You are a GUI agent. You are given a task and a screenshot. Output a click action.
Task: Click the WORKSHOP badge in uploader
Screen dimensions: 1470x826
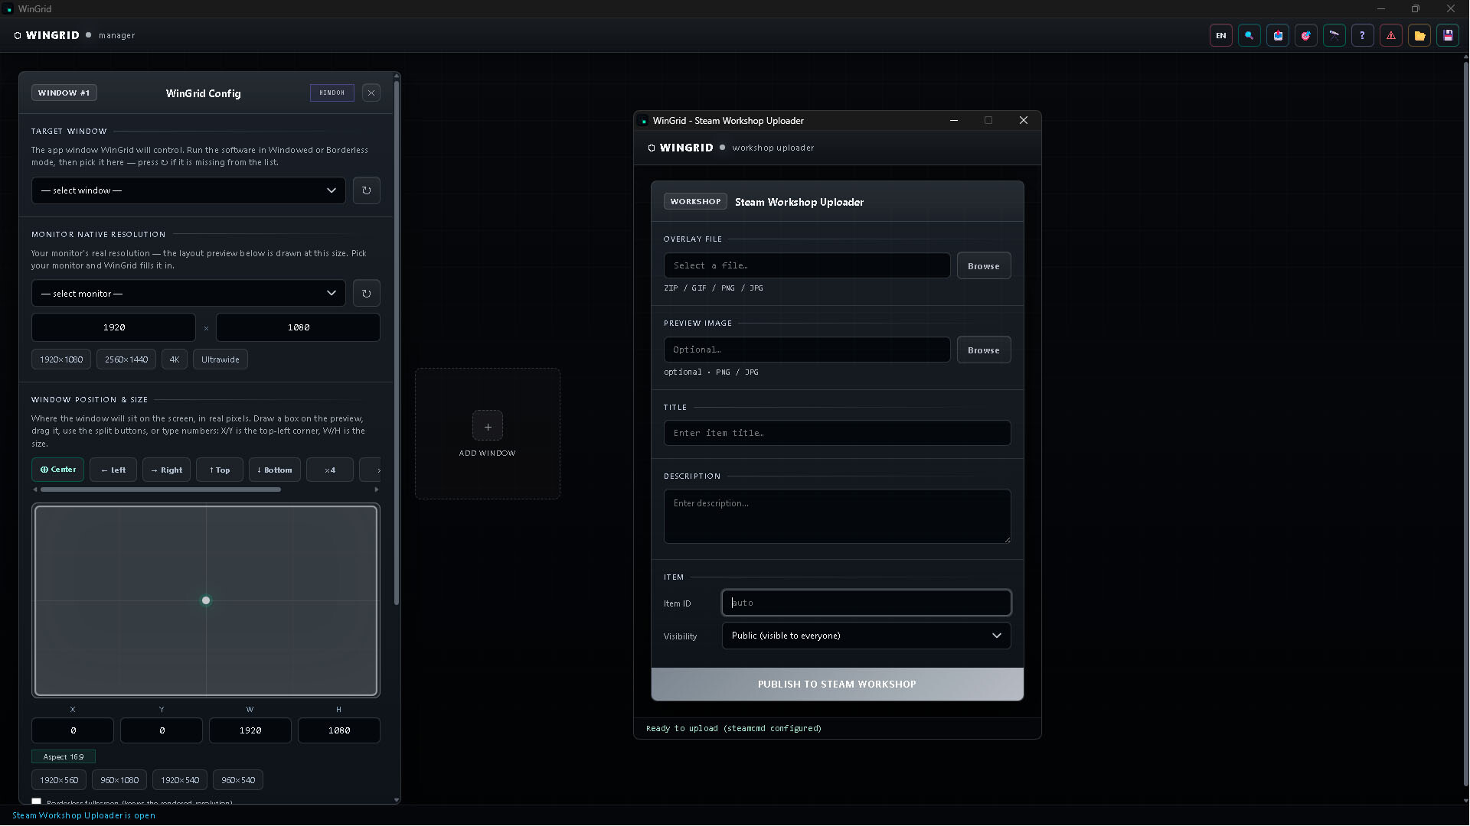point(695,202)
